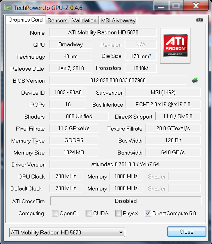Open the Validation tab
212x244 pixels.
[x=84, y=20]
